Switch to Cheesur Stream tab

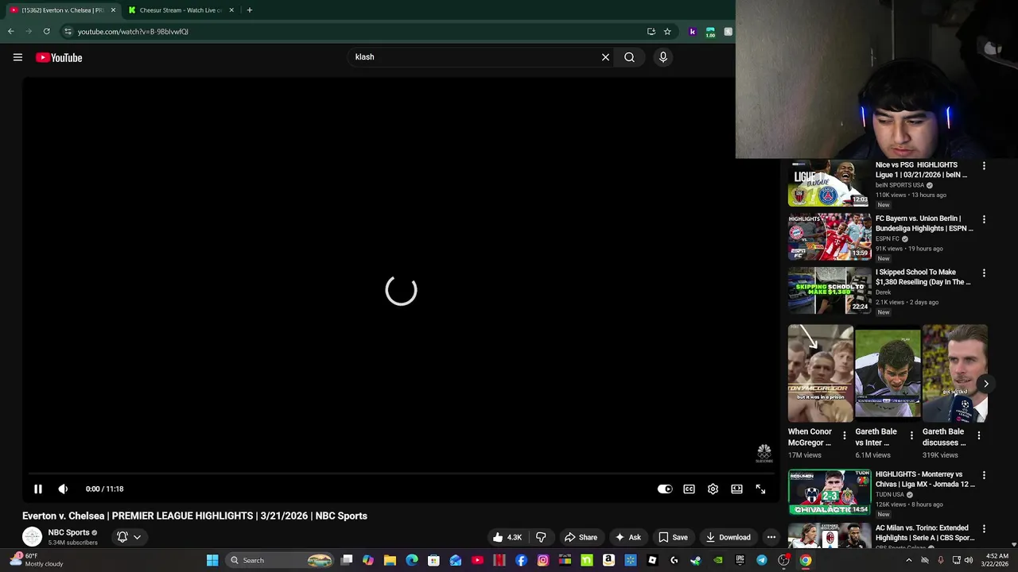[181, 10]
